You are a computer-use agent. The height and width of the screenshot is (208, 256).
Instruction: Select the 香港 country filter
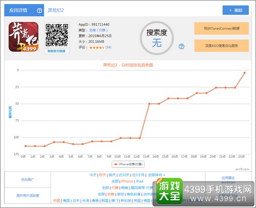point(95,200)
